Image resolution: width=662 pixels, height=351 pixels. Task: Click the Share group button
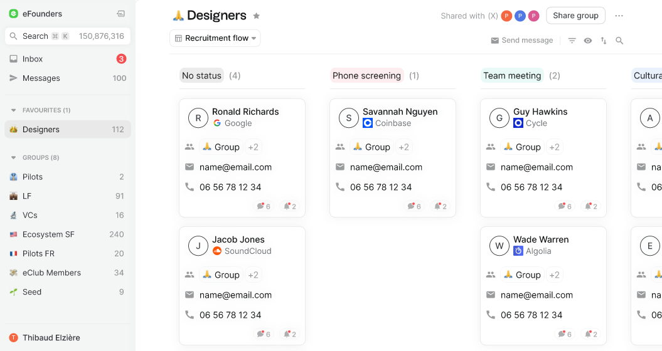click(575, 16)
